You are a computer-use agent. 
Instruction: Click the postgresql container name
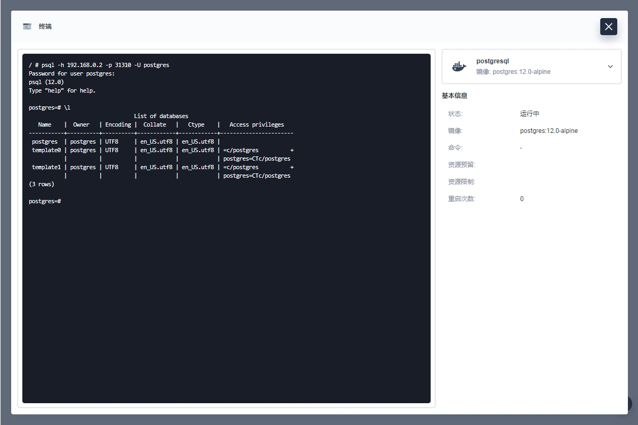pos(492,61)
